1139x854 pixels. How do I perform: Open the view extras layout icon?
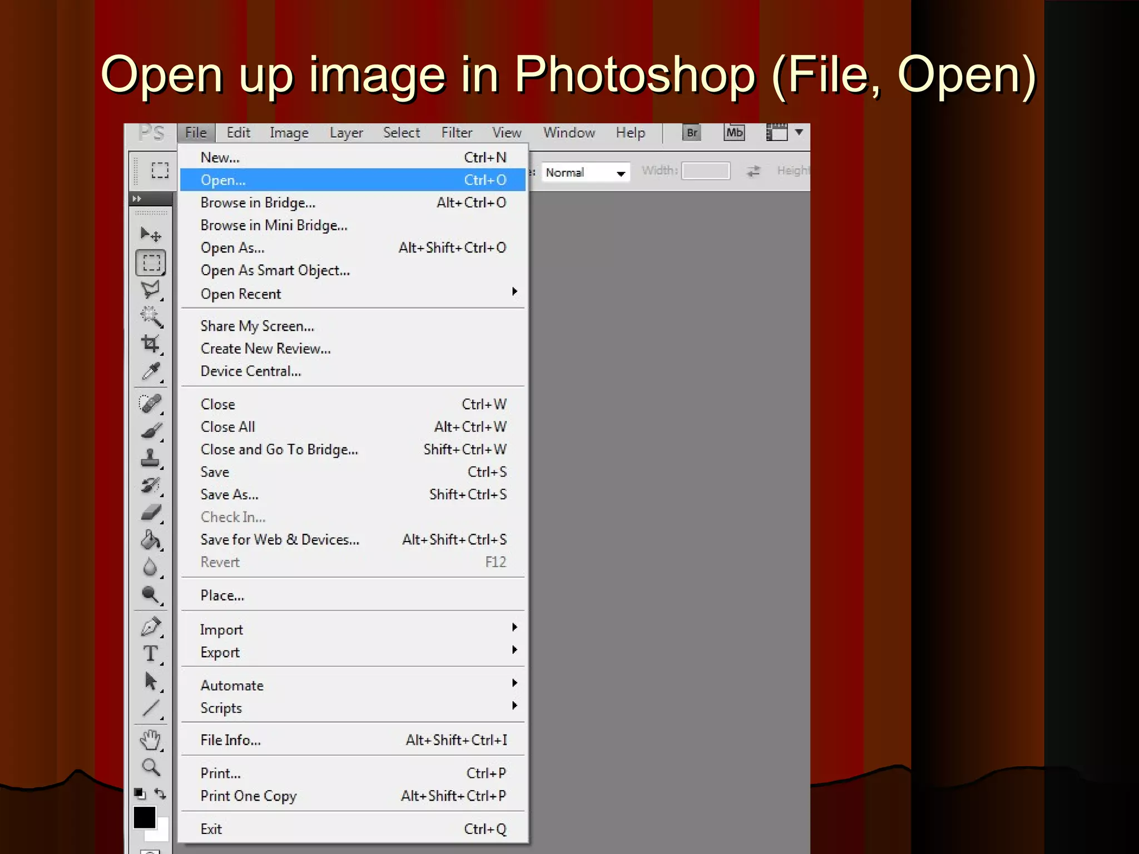[776, 132]
